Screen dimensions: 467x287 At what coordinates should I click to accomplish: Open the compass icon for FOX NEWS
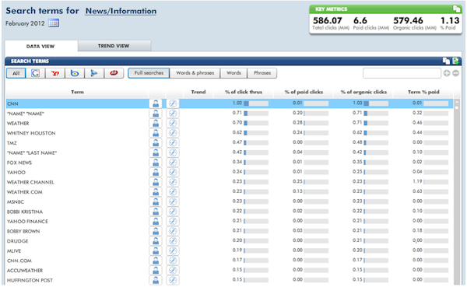tap(173, 163)
